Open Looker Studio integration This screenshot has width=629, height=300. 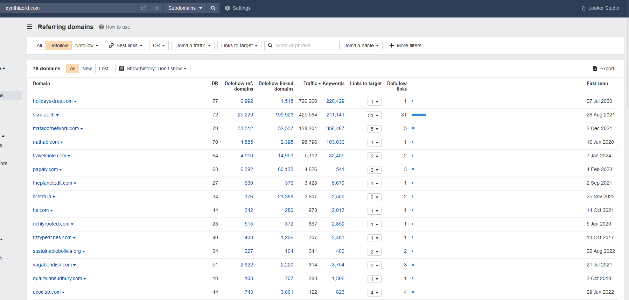click(600, 8)
